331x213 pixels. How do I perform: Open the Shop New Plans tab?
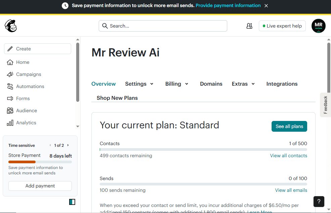coord(117,98)
